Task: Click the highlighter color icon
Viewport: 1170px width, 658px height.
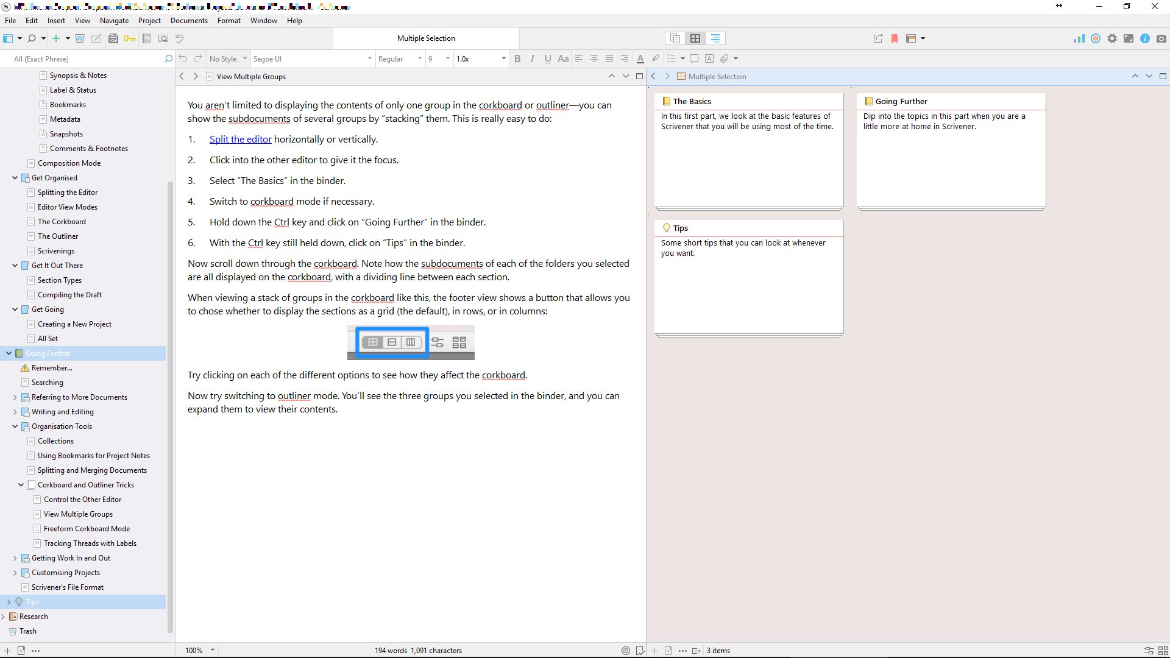Action: (656, 58)
